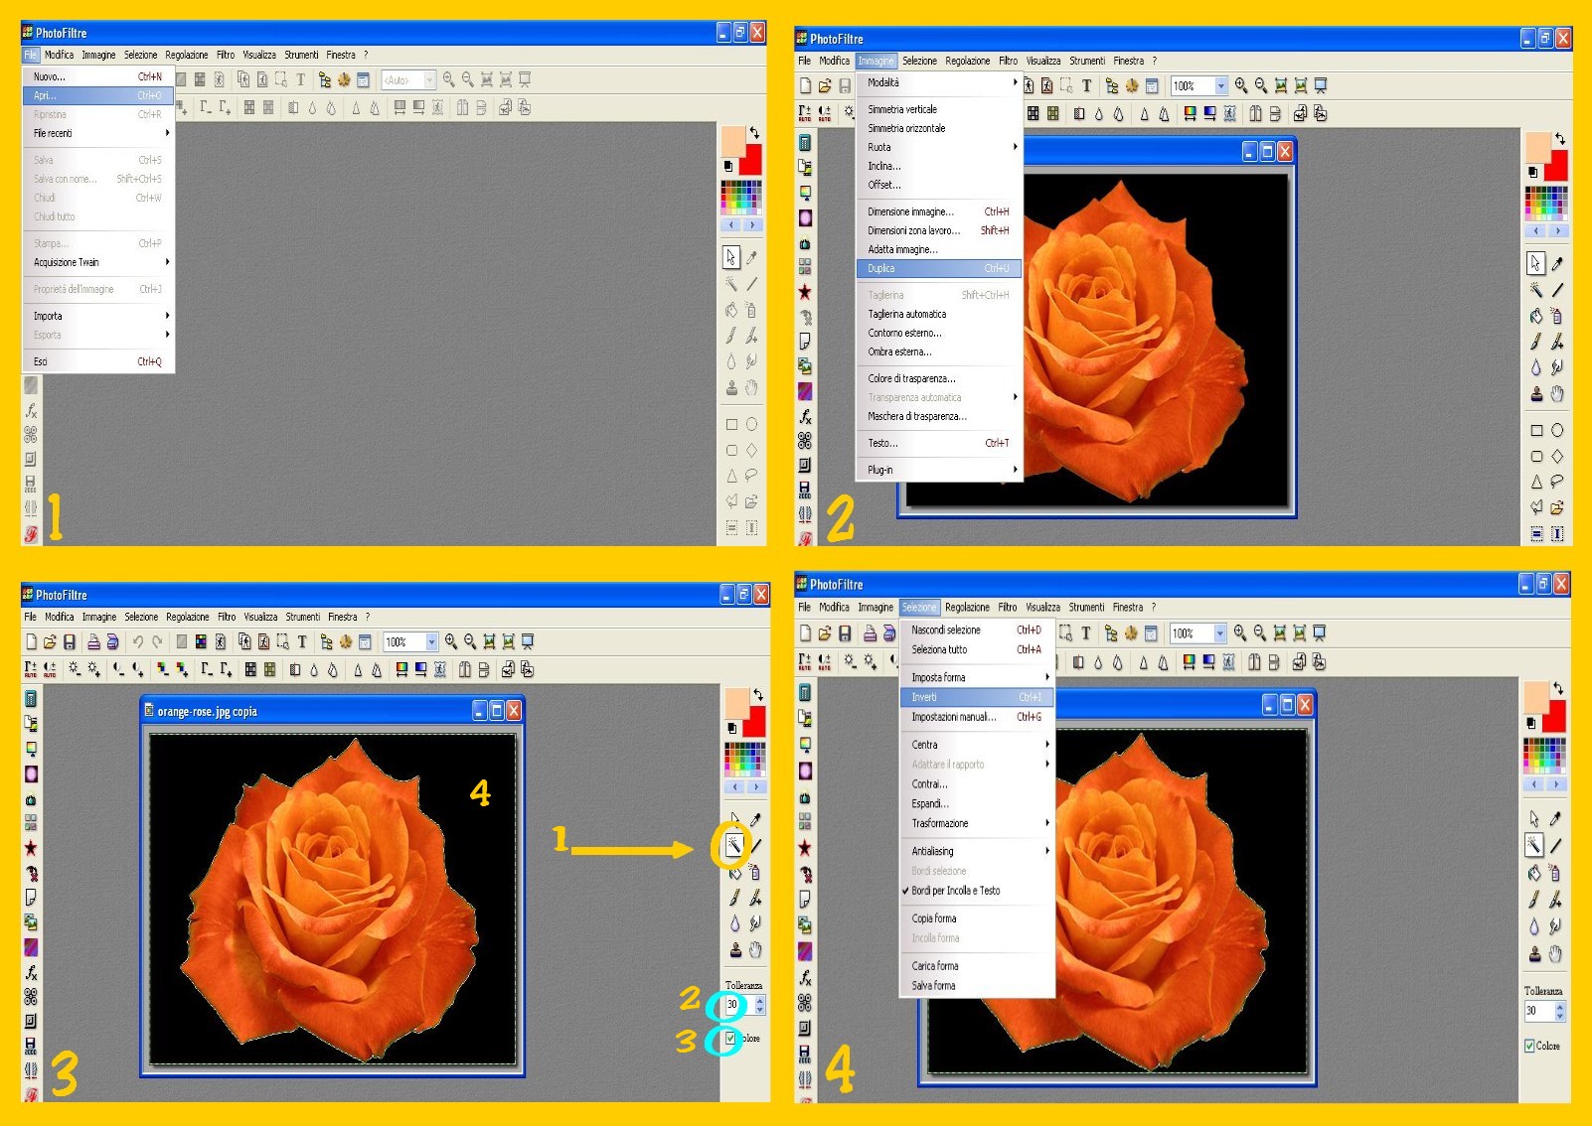Image resolution: width=1592 pixels, height=1126 pixels.
Task: Click the Zoom In magnifier in screenshot 4 toolbar
Action: click(1240, 633)
